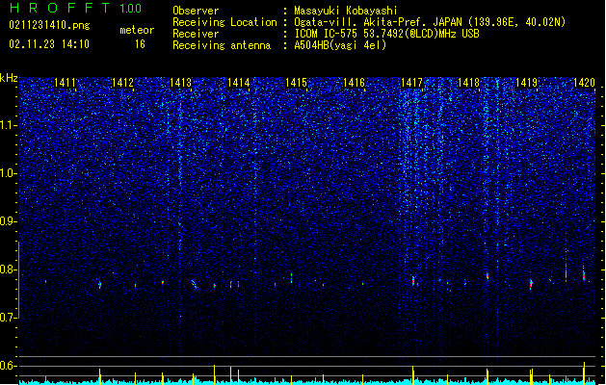
Task: Click the HROFFT 1.0.0 title text
Action: pos(75,8)
